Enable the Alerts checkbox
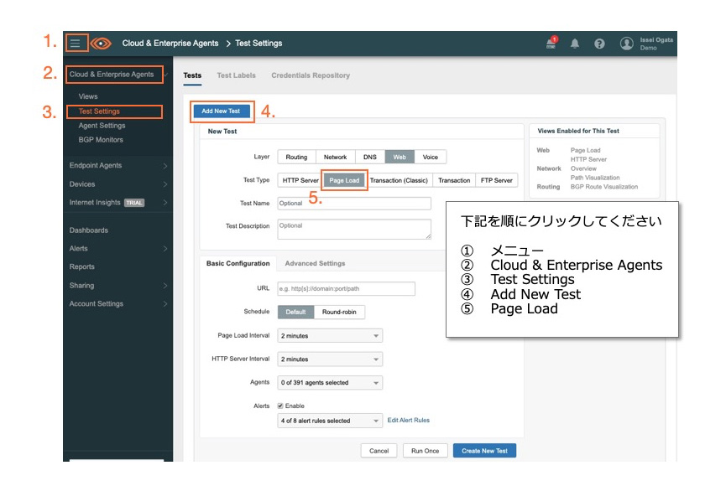 (x=282, y=406)
